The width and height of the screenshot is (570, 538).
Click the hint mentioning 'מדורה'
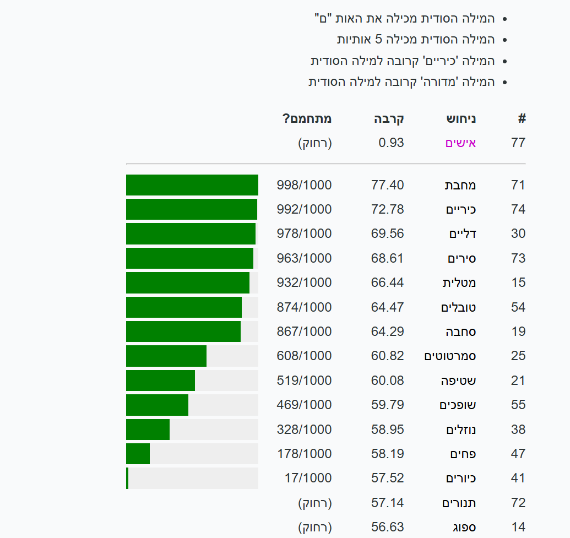[401, 81]
